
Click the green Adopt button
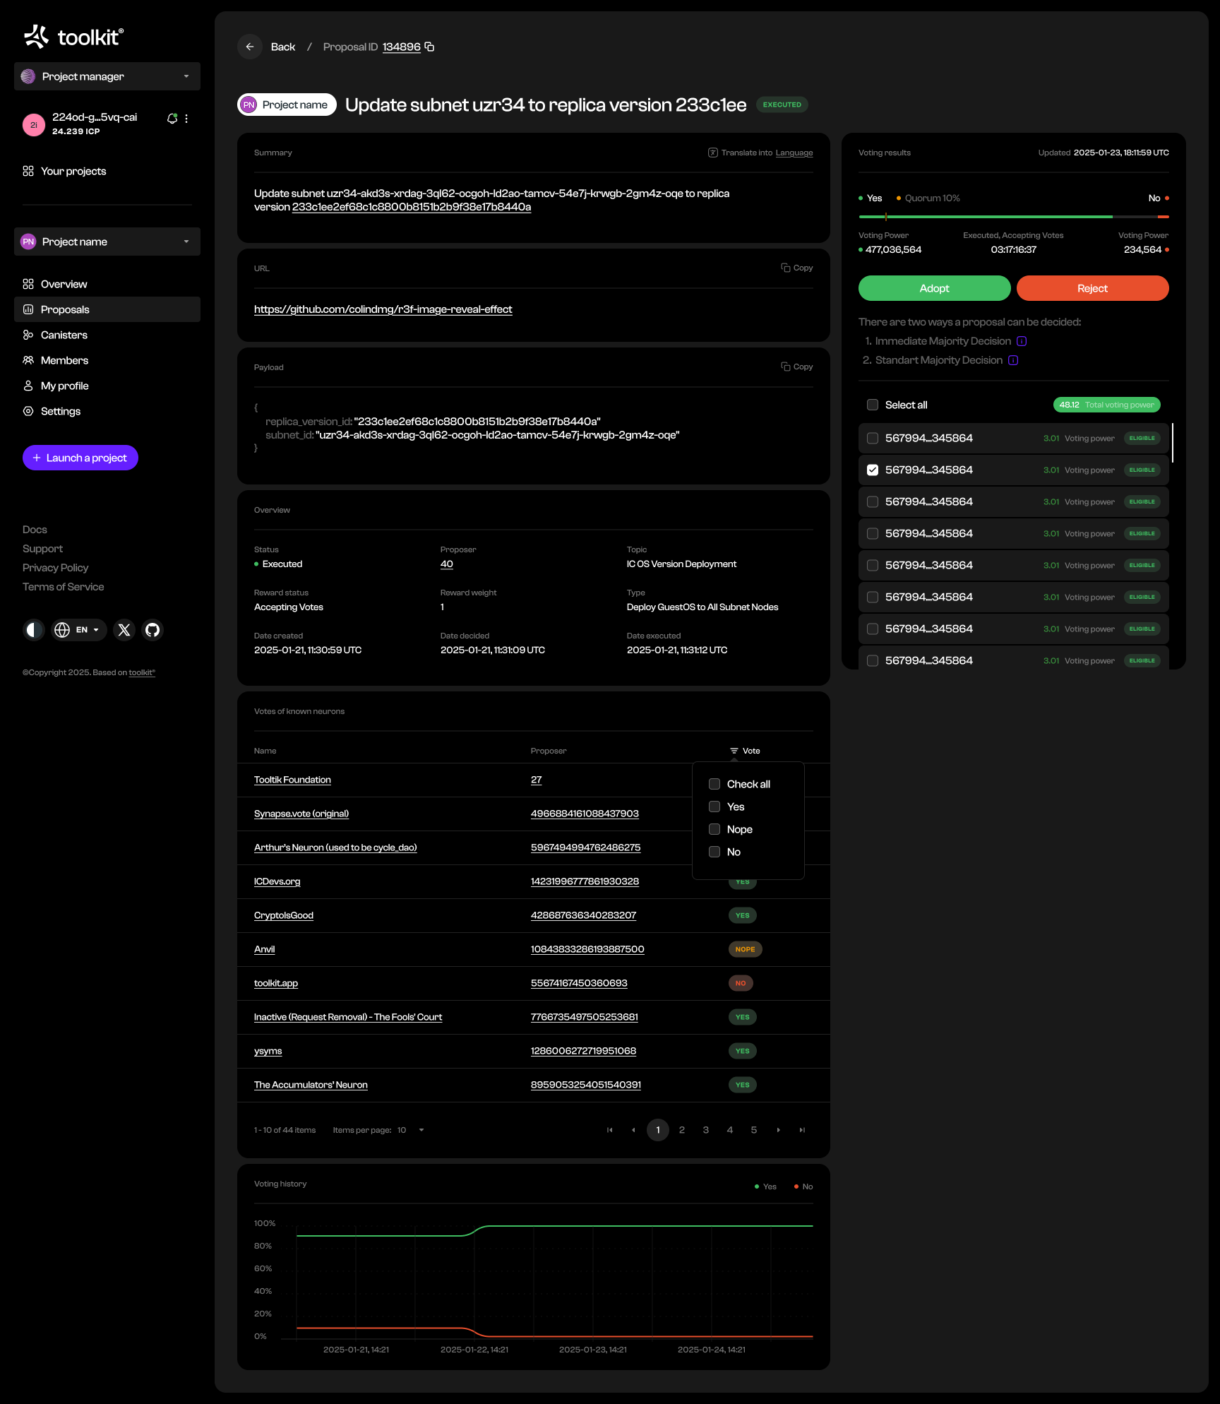point(934,288)
